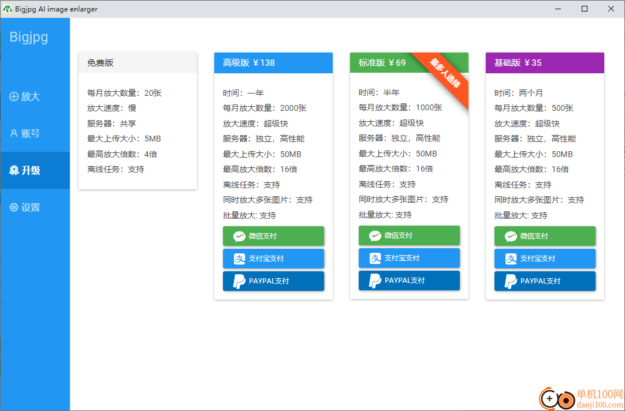The height and width of the screenshot is (411, 625).
Task: Click 最高放大倍数：16倍 in the 标准版 card
Action: point(396,169)
